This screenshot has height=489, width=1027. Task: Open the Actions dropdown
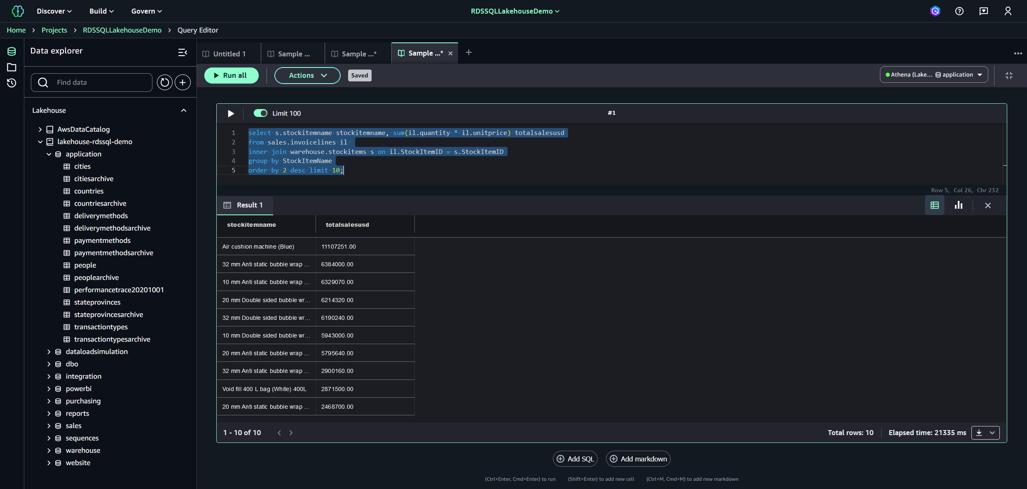click(x=307, y=76)
